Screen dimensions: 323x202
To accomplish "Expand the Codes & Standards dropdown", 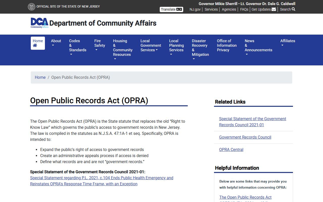I will [x=78, y=48].
